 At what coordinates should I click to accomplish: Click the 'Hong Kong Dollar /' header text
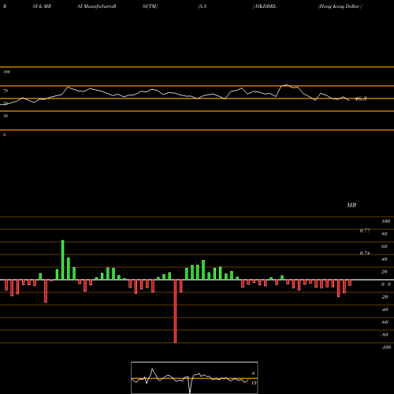pyautogui.click(x=340, y=6)
